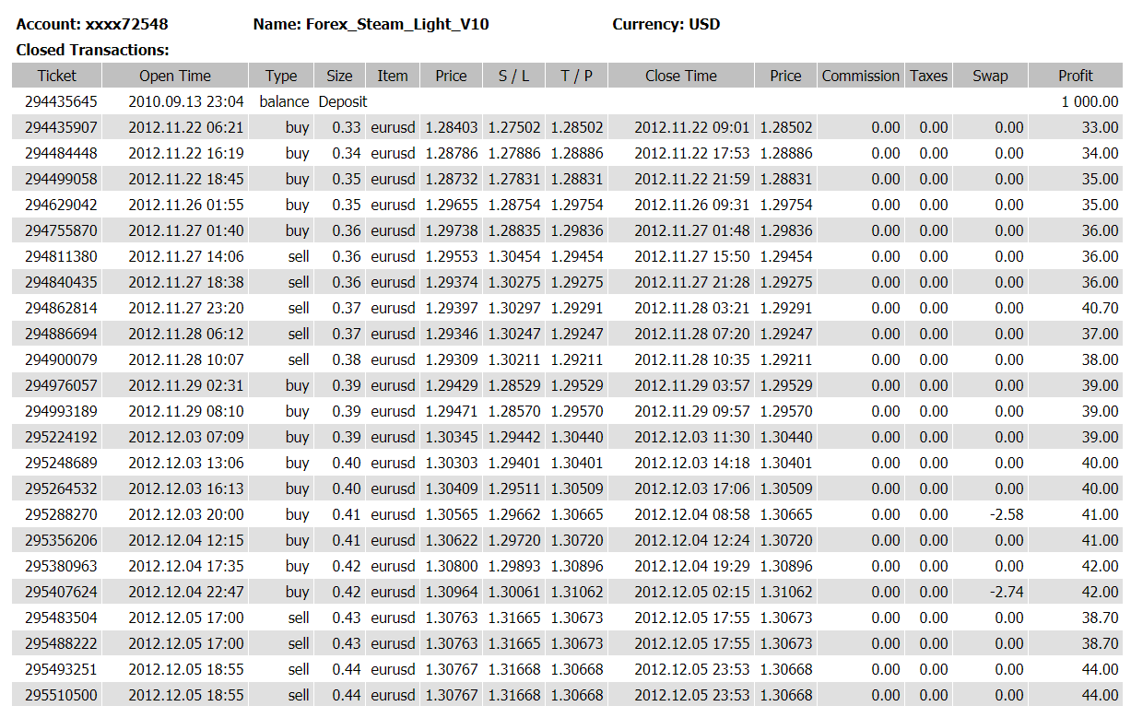Click the Profit column header
The image size is (1131, 706).
(x=1076, y=76)
